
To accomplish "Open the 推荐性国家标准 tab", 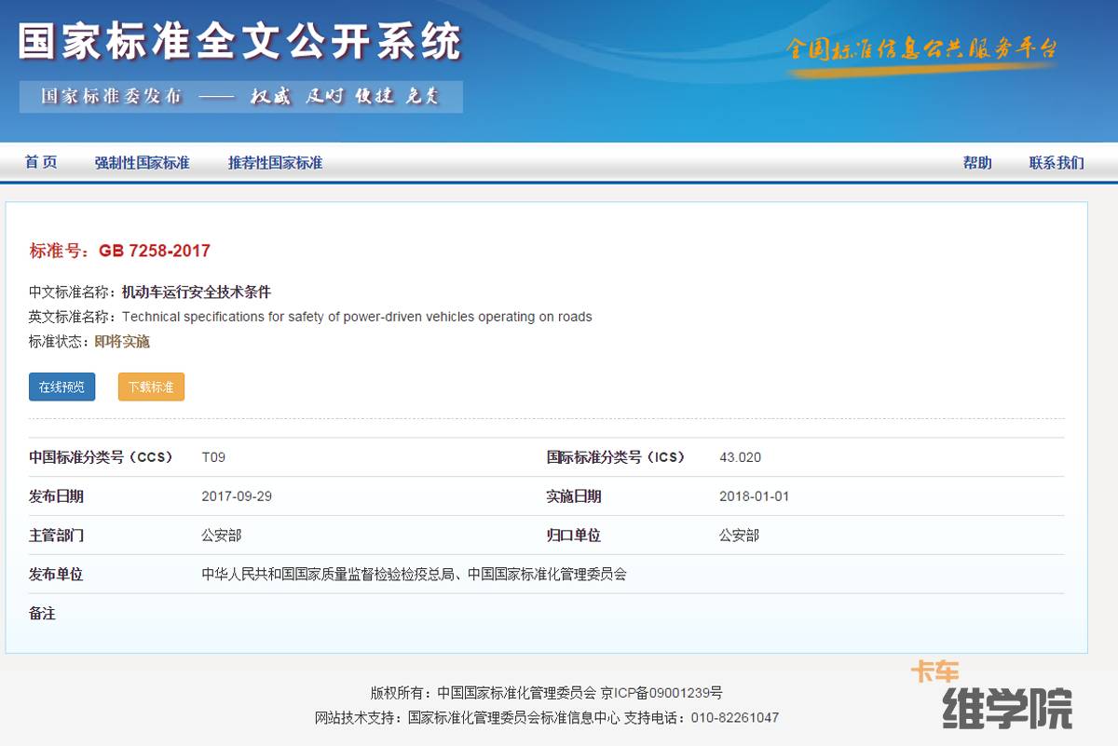I will coord(275,162).
